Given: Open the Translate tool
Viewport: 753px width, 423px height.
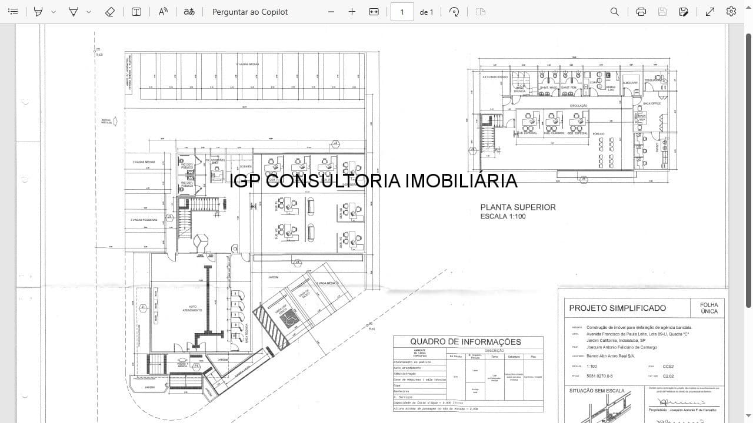Looking at the screenshot, I should coord(189,12).
